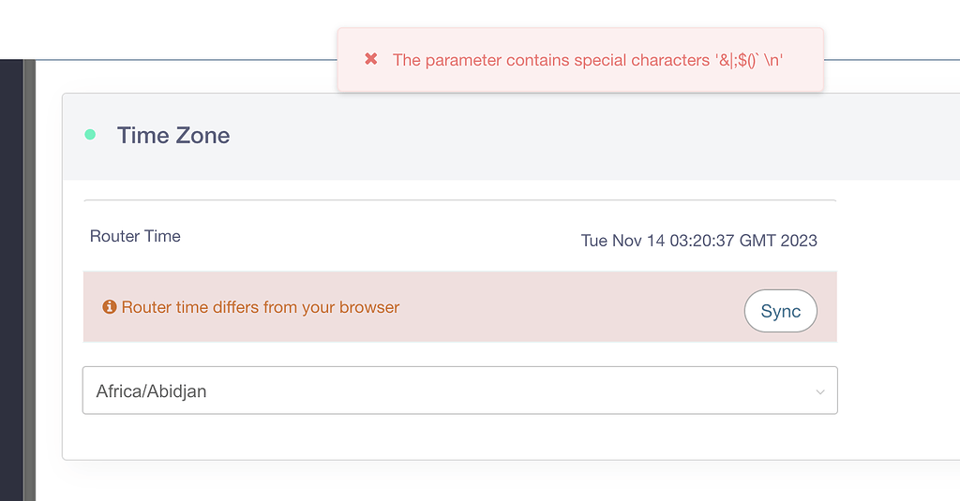Image resolution: width=960 pixels, height=501 pixels.
Task: Open the Africa/Abidjan time zone dropdown
Action: click(x=459, y=390)
